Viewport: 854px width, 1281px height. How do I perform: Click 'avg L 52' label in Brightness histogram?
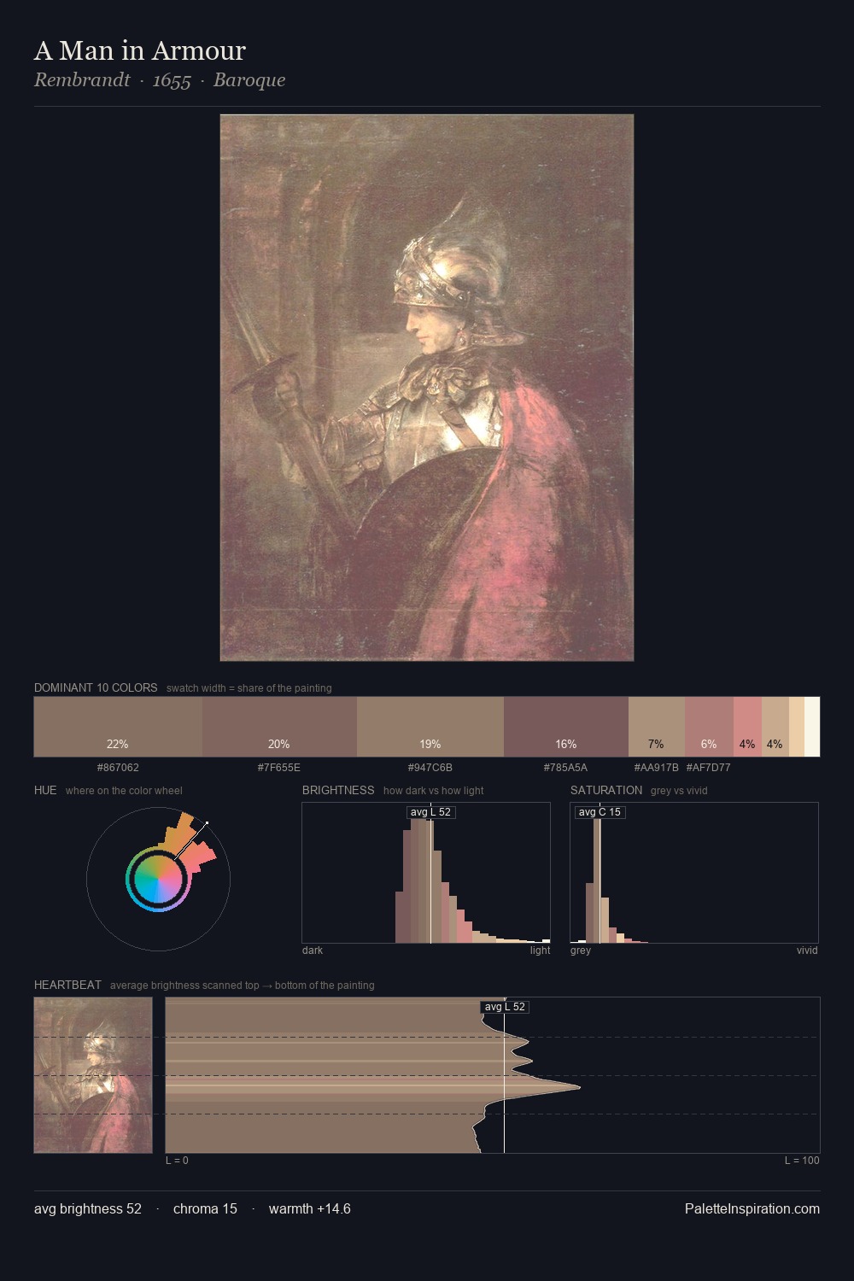(x=431, y=812)
